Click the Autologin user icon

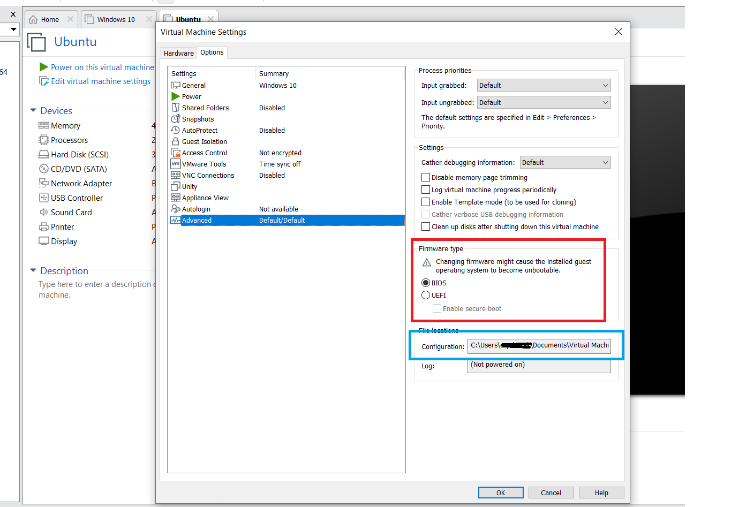point(175,209)
